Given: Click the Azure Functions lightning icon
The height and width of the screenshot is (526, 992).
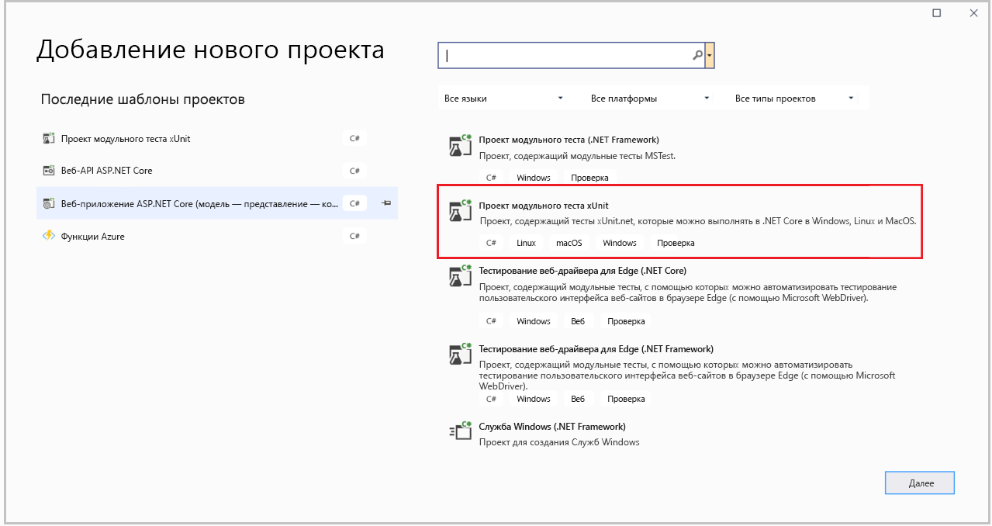Looking at the screenshot, I should point(49,236).
